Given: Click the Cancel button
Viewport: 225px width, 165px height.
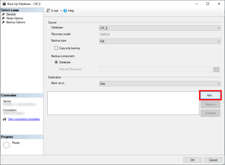Looking at the screenshot, I should point(213,160).
